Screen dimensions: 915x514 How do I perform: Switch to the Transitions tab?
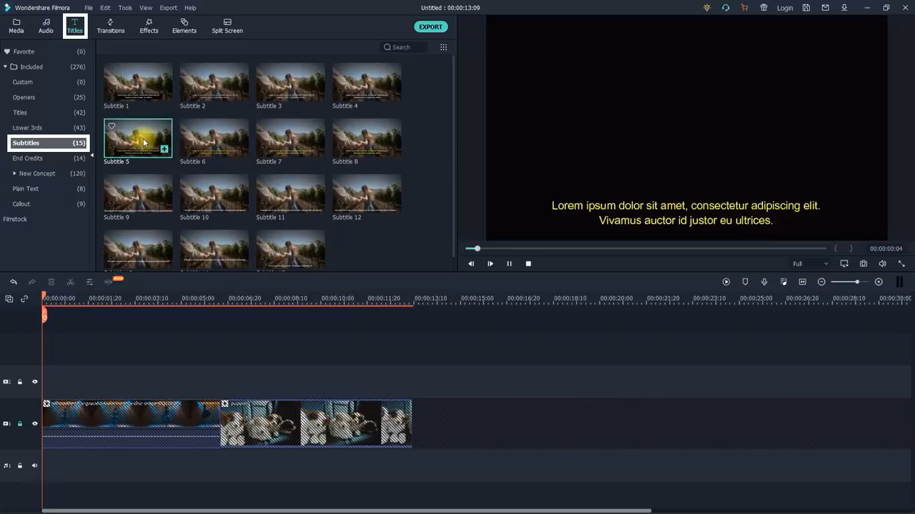111,26
